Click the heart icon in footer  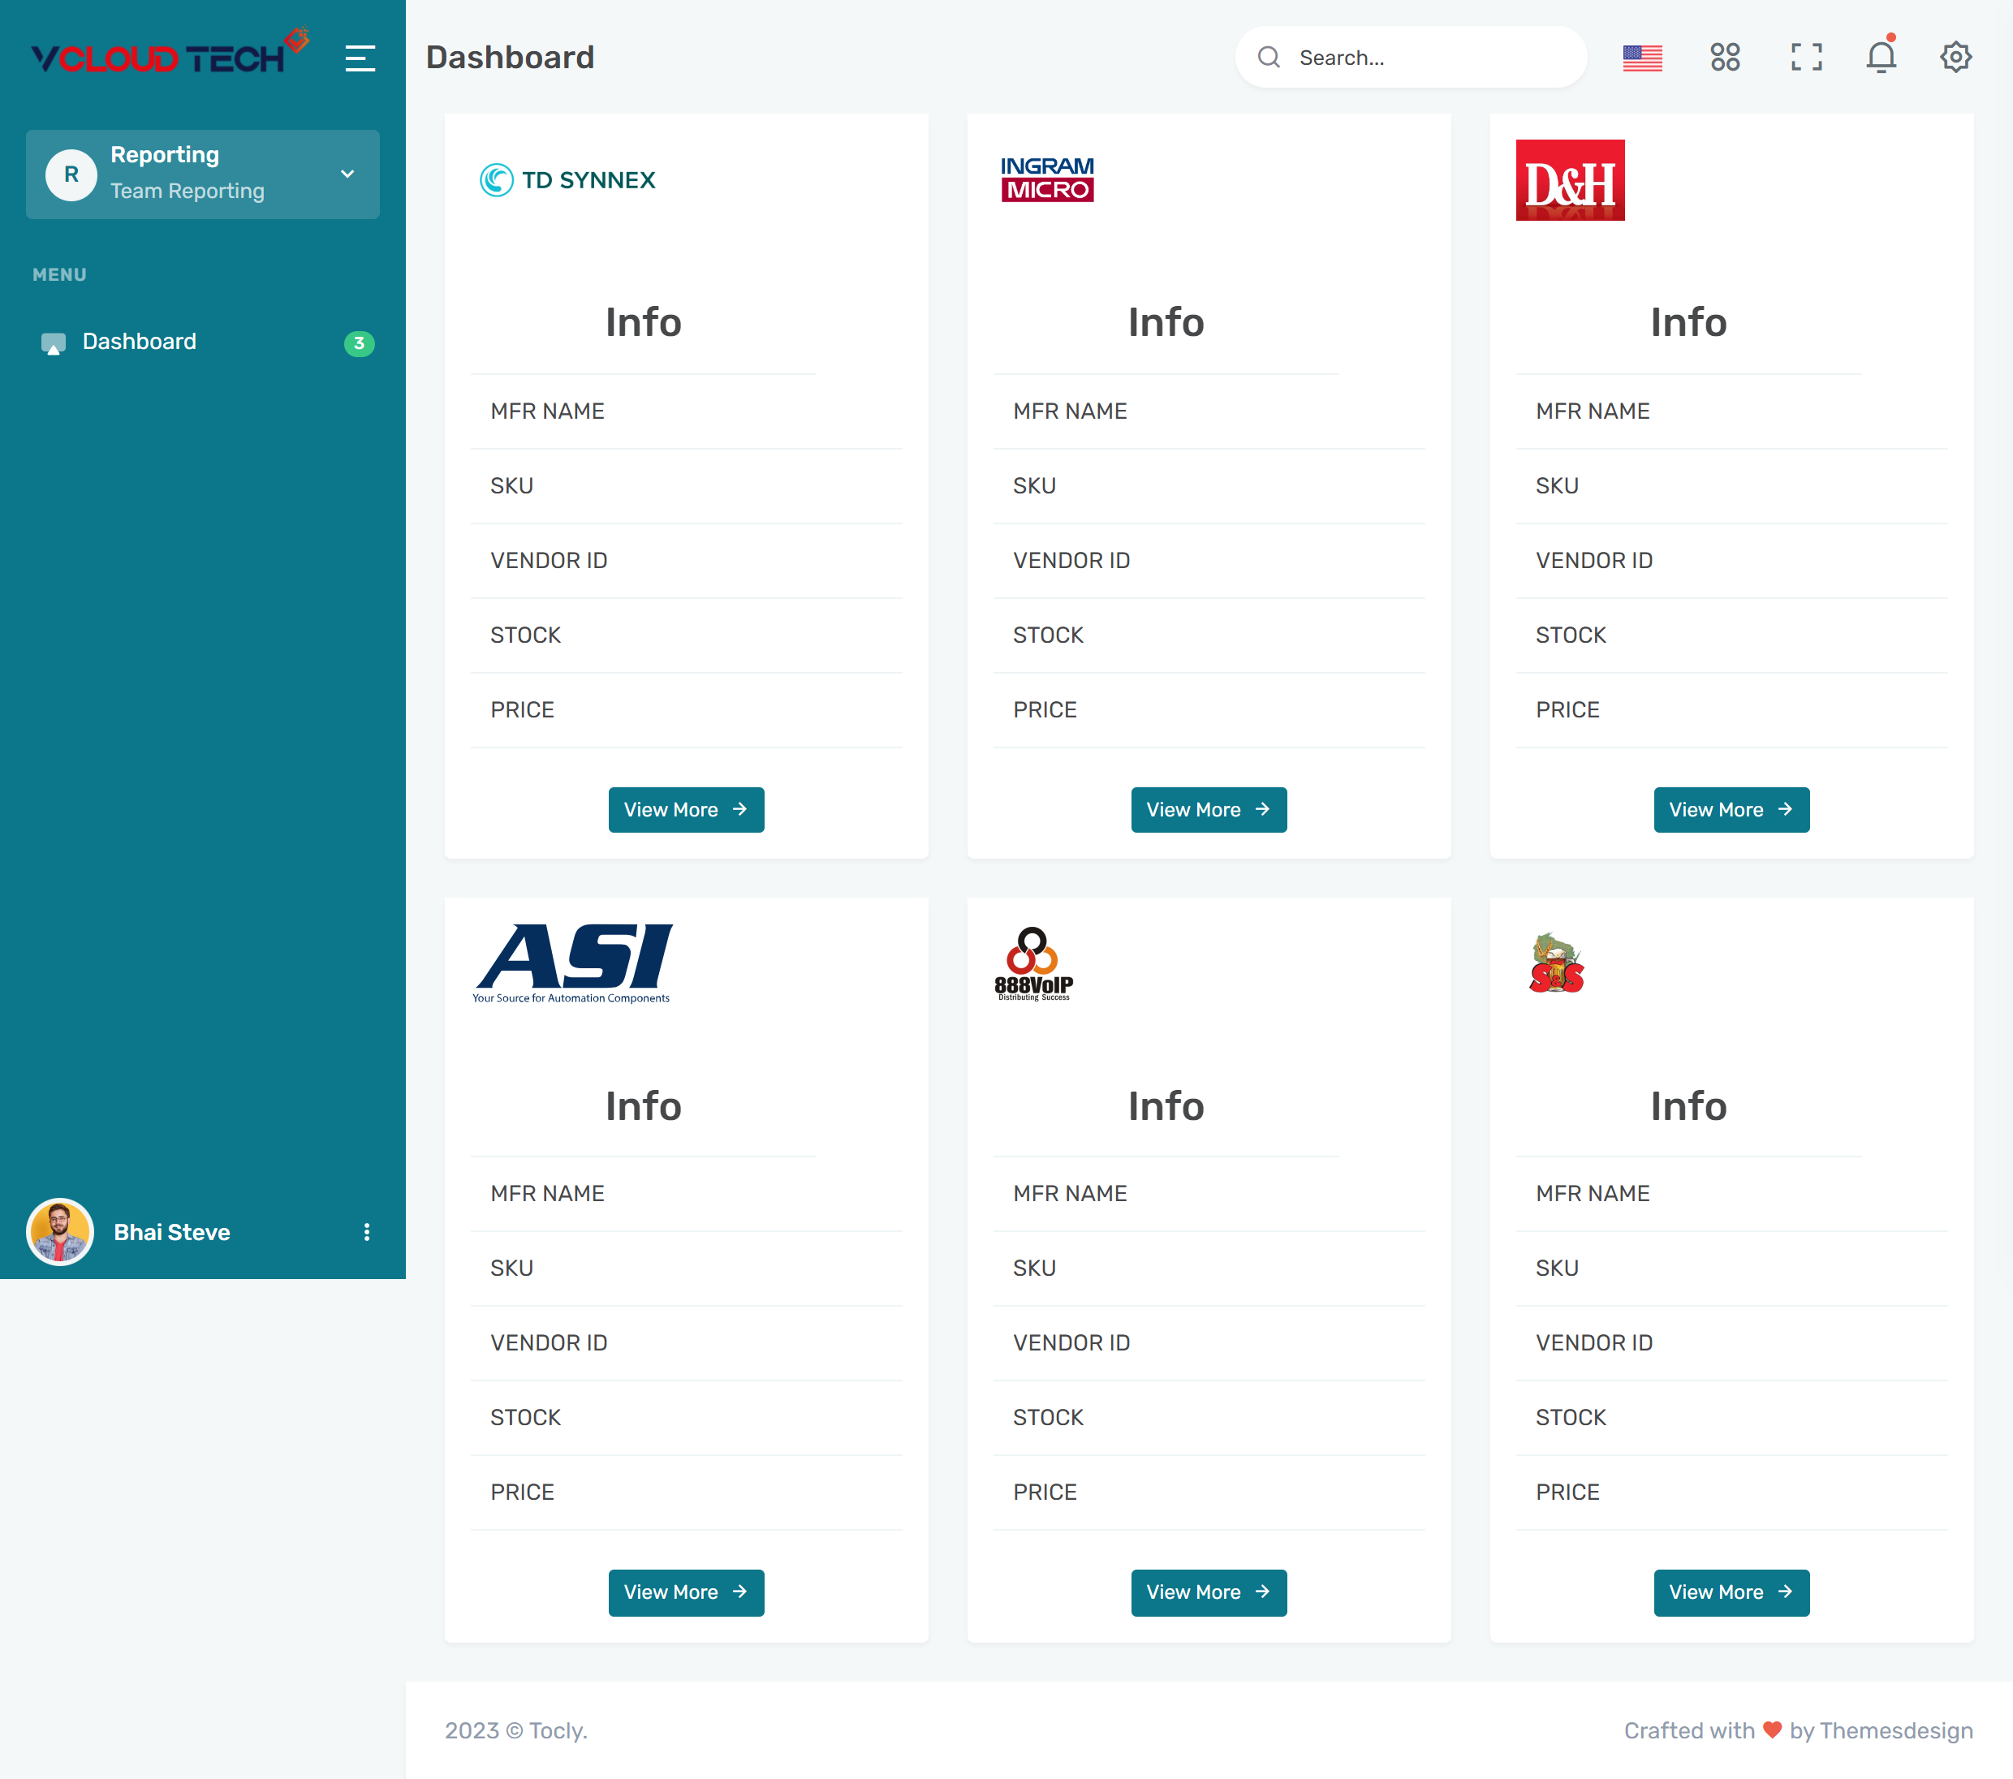[x=1772, y=1729]
